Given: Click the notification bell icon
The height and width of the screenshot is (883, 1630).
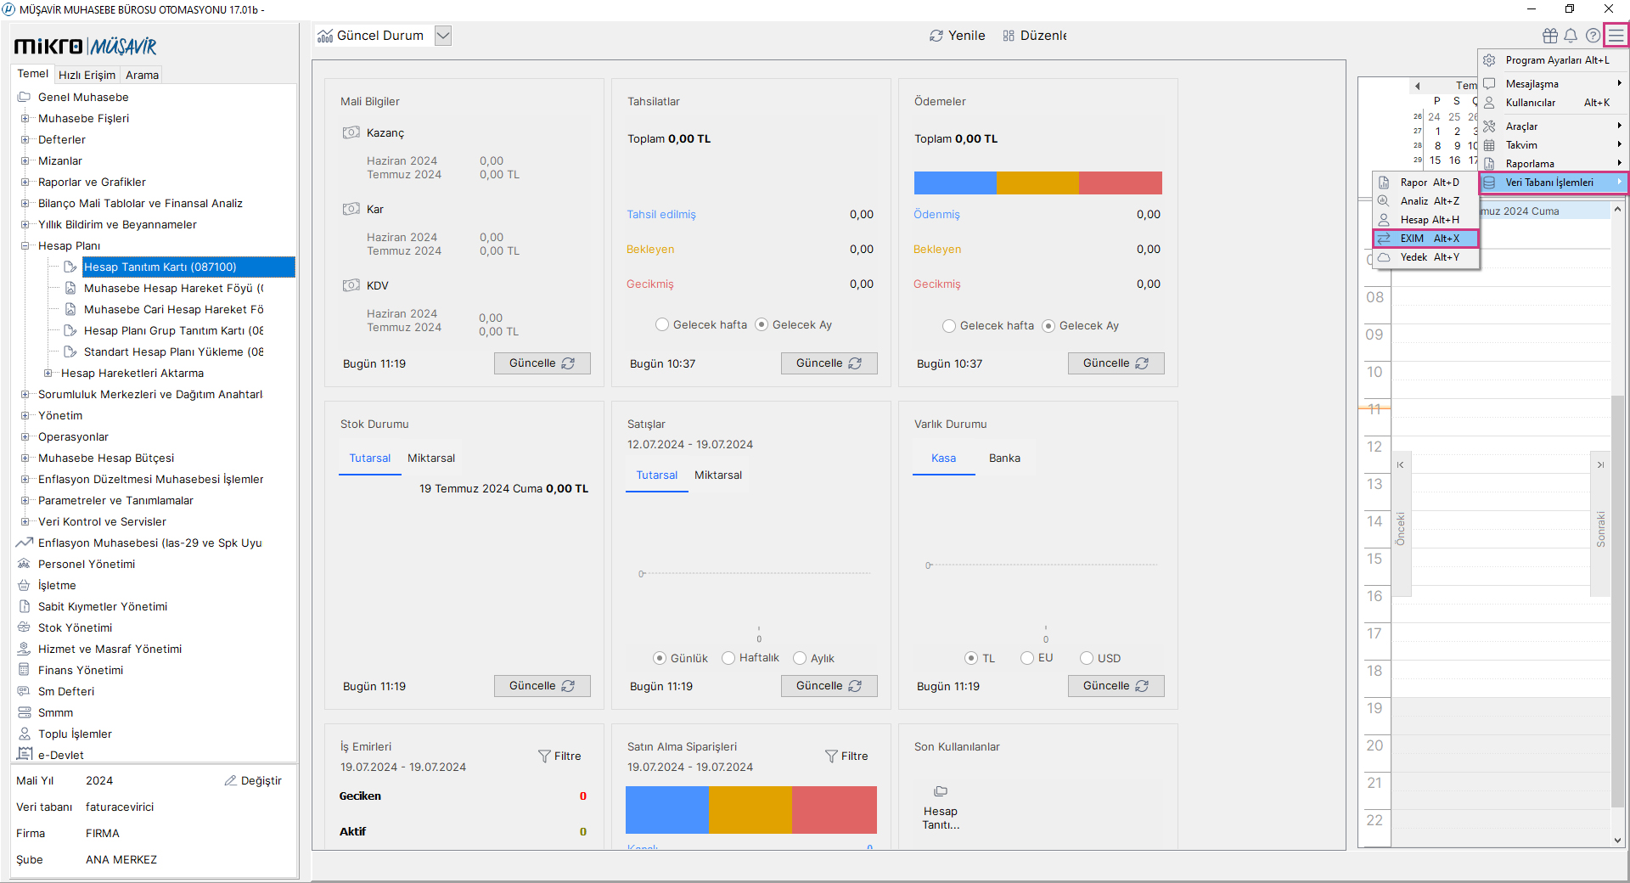Looking at the screenshot, I should tap(1571, 36).
